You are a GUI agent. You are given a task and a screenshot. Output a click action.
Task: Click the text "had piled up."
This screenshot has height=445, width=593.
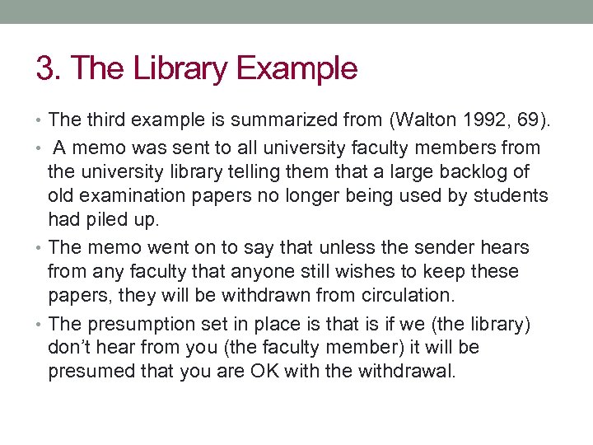(100, 219)
